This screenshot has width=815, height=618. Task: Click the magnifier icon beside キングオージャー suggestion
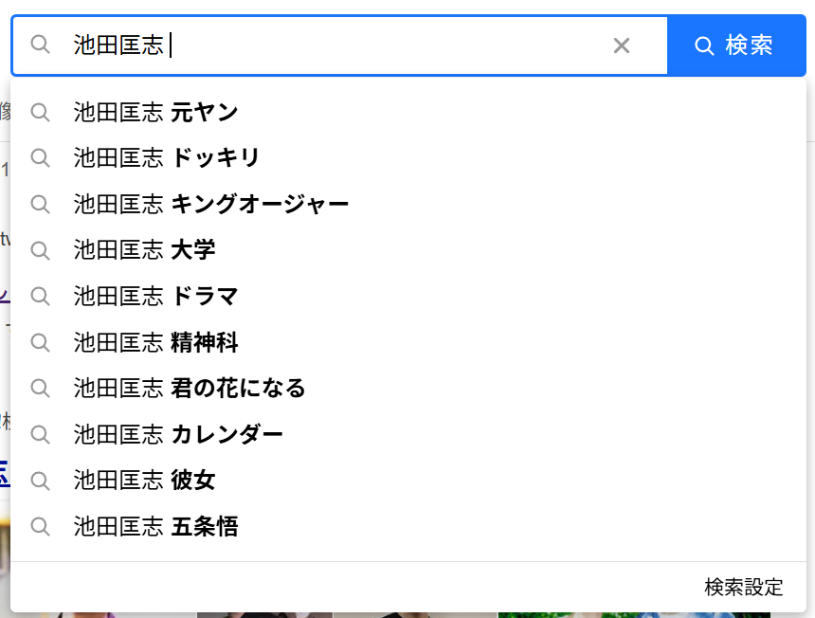coord(40,205)
